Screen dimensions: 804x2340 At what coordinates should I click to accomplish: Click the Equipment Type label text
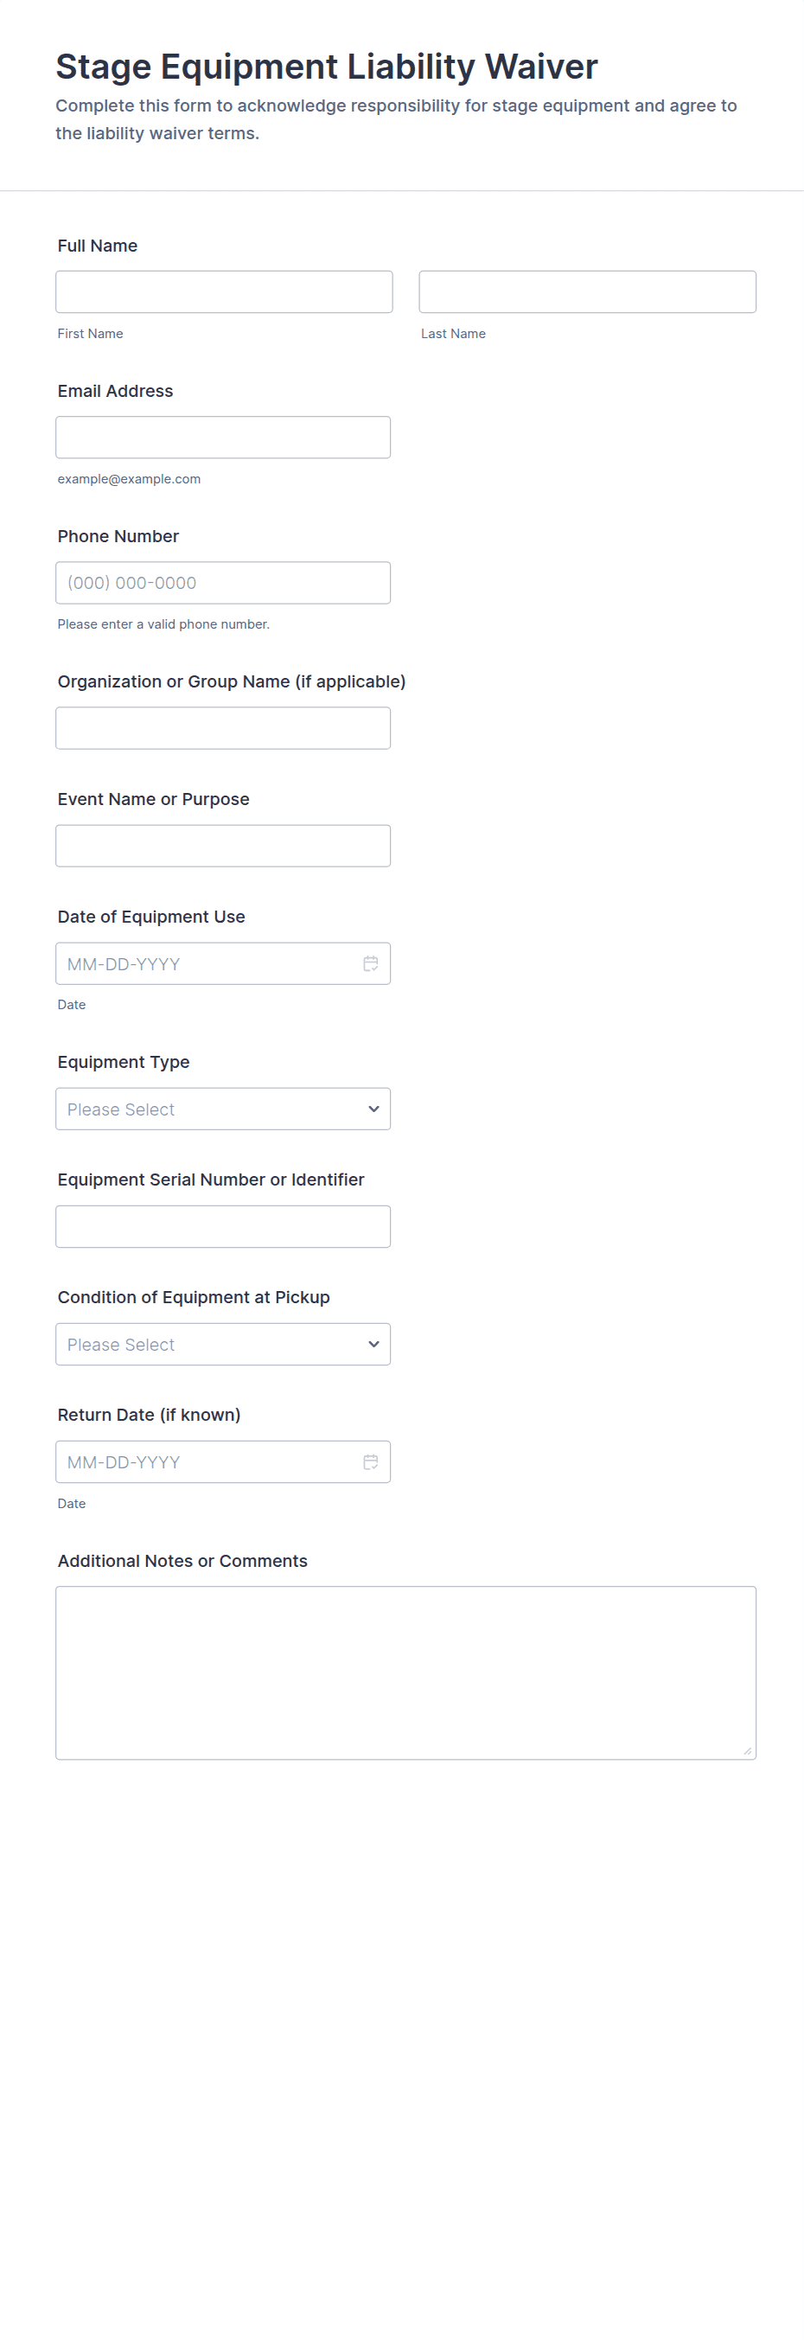click(124, 1062)
